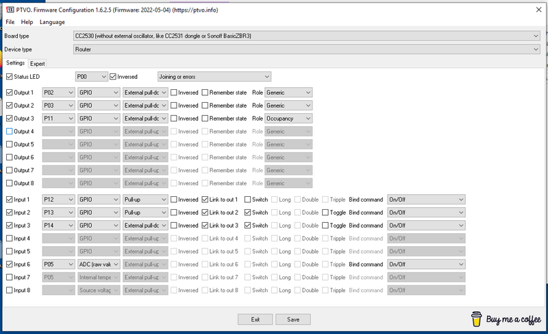Viewport: 548px width, 334px height.
Task: Open Joining or errors status dropdown
Action: pos(214,76)
